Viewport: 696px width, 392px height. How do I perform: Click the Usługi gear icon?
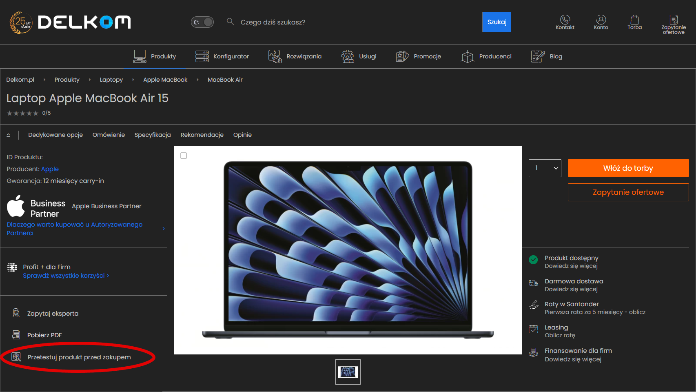pos(348,56)
